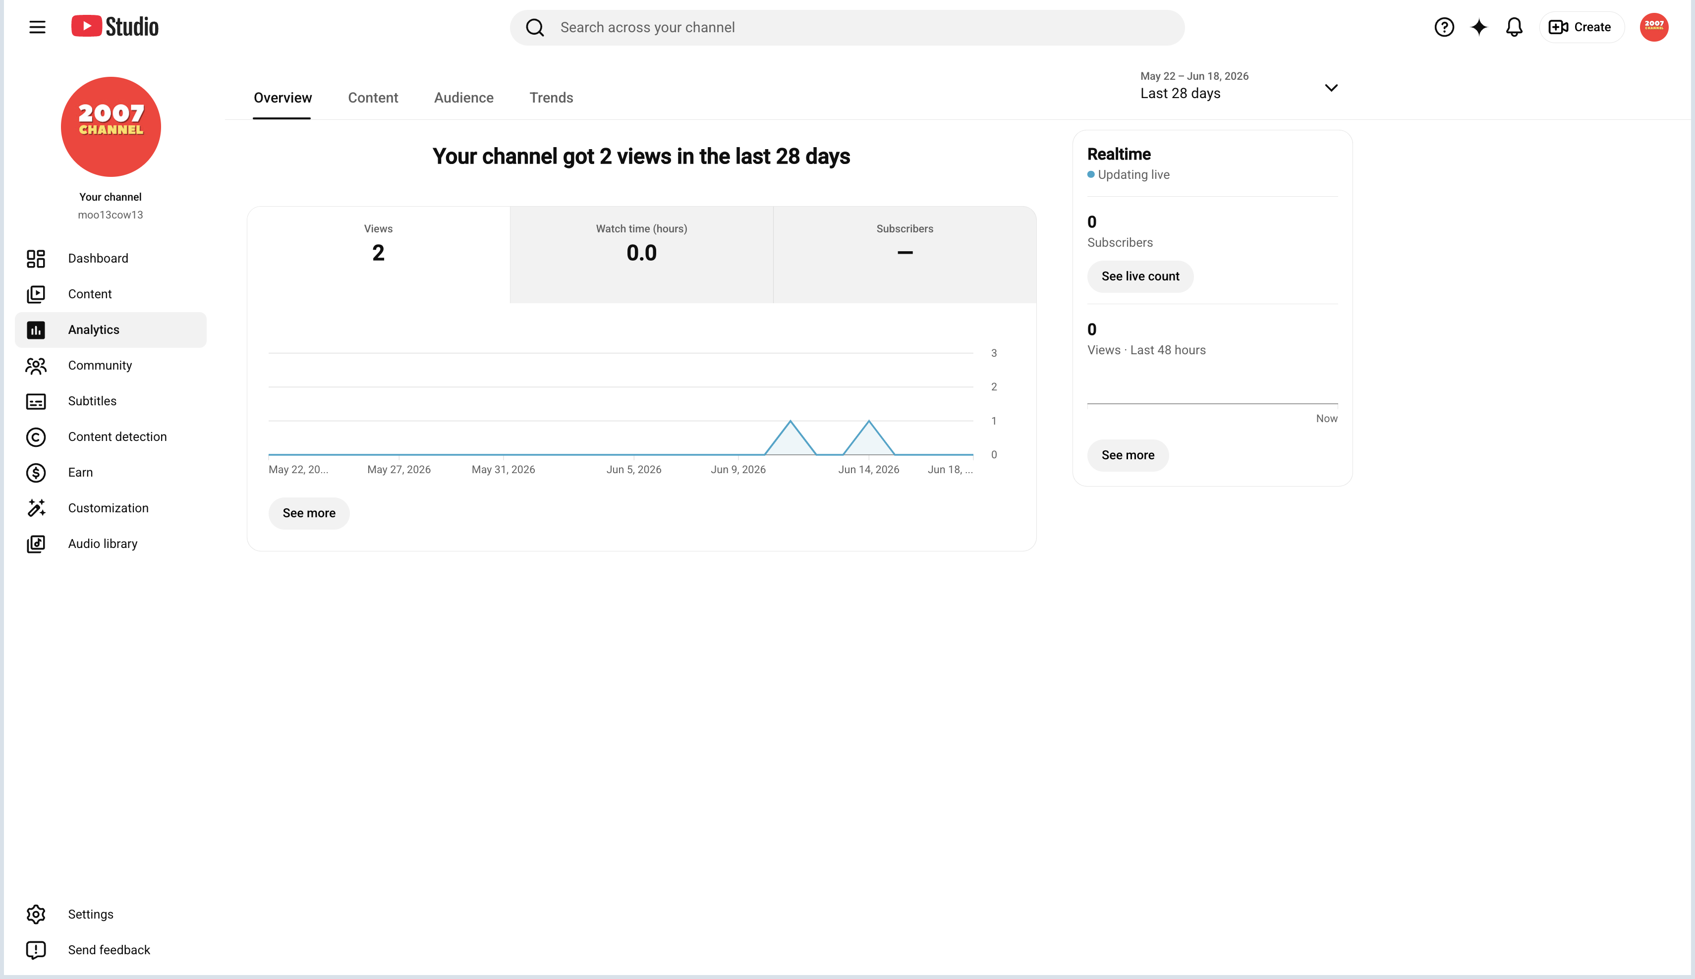Click the Send feedback icon

pos(36,949)
